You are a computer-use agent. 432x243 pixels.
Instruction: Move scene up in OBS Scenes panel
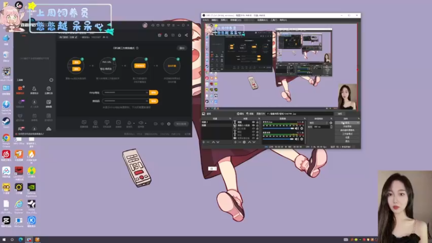213,142
